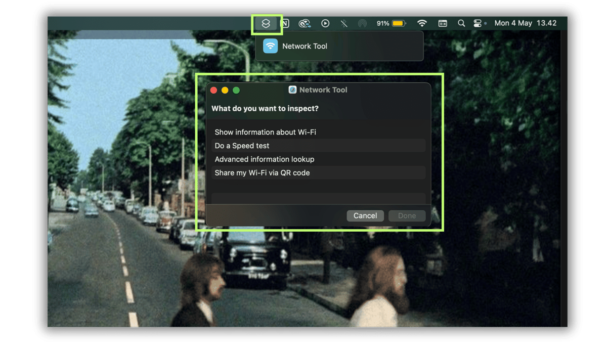Click the Notion menu bar icon
Screen dimensions: 607x353
(285, 23)
